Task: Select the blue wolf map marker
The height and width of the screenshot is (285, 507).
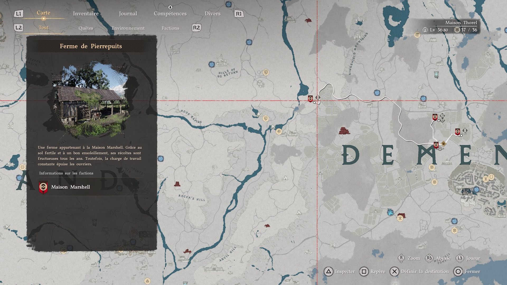Action: coord(390,212)
